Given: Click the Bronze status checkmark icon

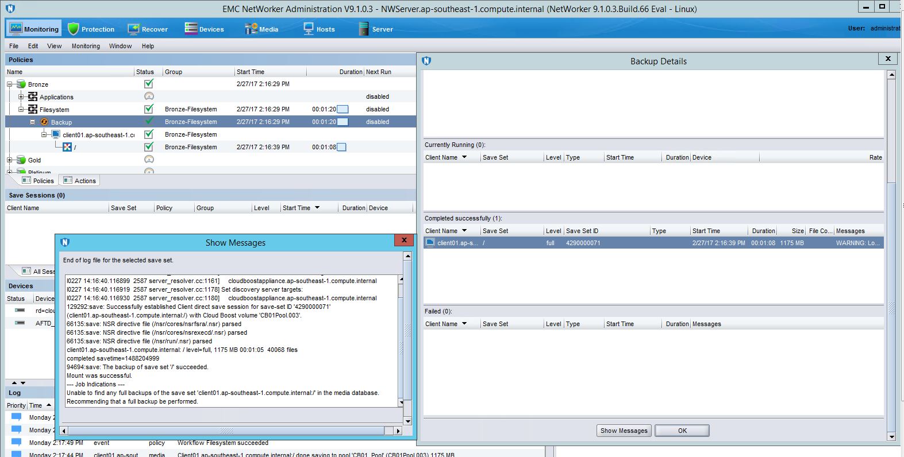Looking at the screenshot, I should coord(149,84).
